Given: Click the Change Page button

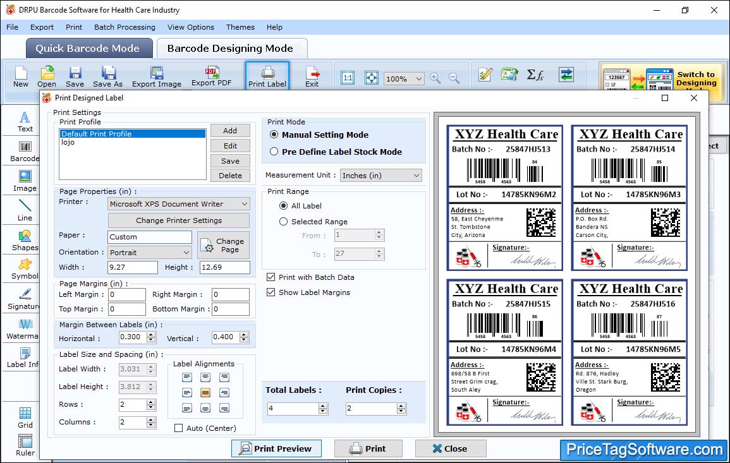Looking at the screenshot, I should click(x=224, y=245).
